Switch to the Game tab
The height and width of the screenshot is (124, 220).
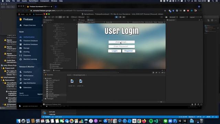pos(90,20)
